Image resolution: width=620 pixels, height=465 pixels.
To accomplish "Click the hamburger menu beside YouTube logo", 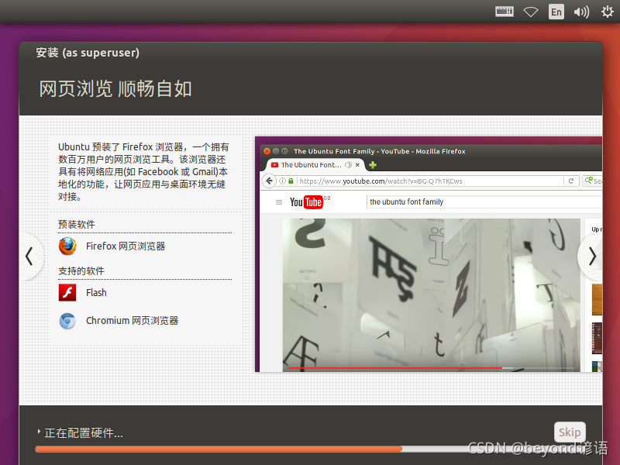I will point(279,202).
